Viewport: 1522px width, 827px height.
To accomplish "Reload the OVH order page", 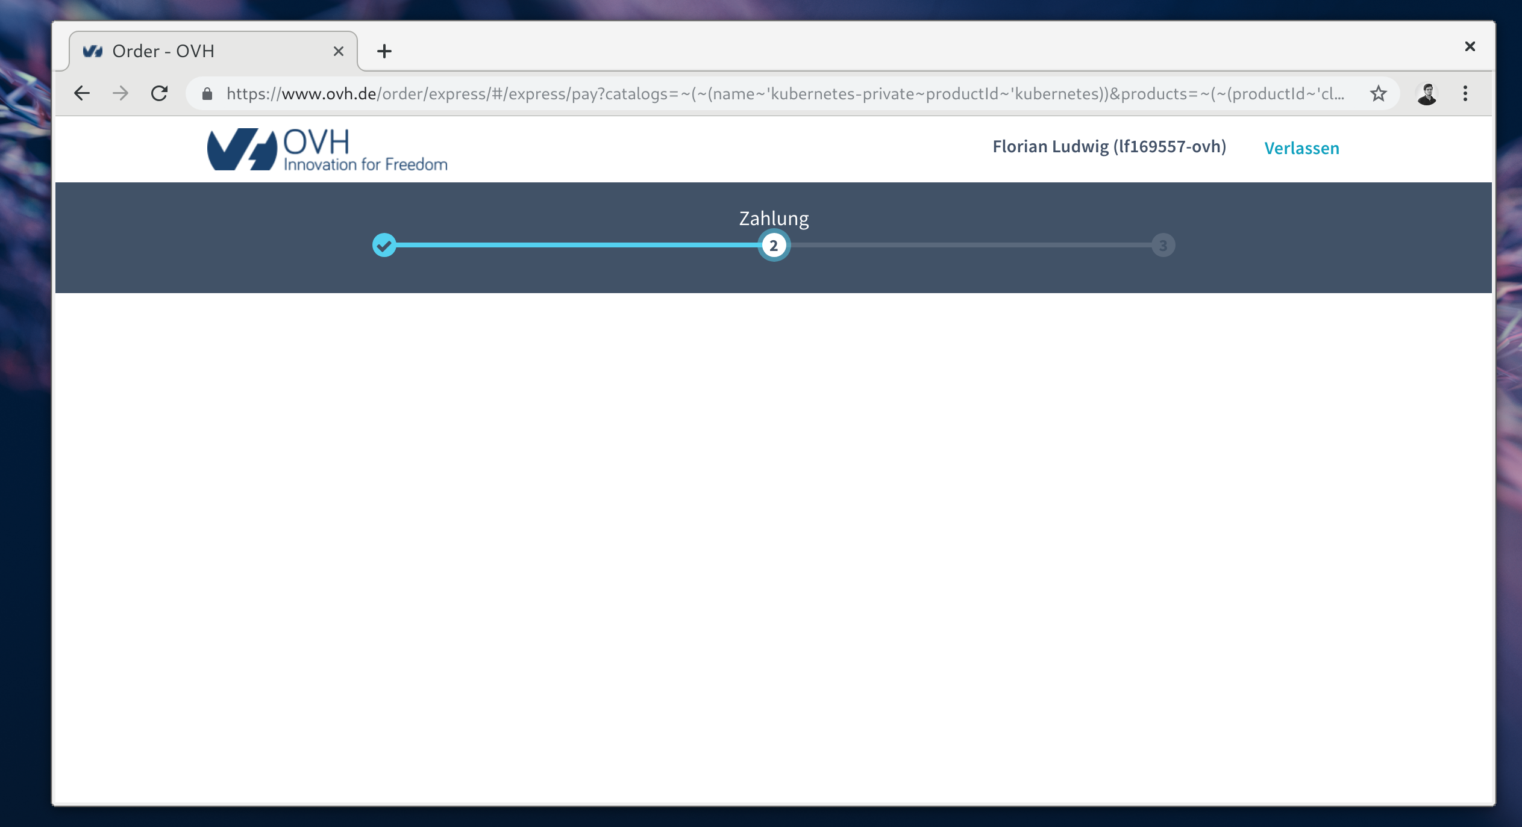I will [x=159, y=93].
